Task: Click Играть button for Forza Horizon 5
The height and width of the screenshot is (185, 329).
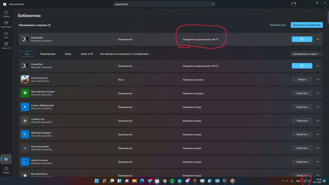Action: tap(302, 79)
